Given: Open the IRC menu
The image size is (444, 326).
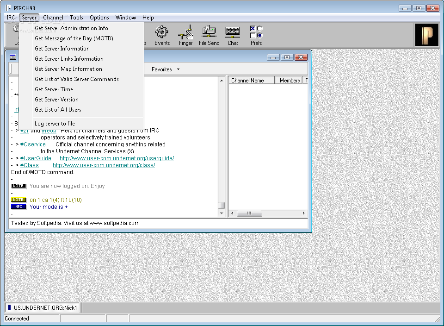Looking at the screenshot, I should click(x=11, y=18).
